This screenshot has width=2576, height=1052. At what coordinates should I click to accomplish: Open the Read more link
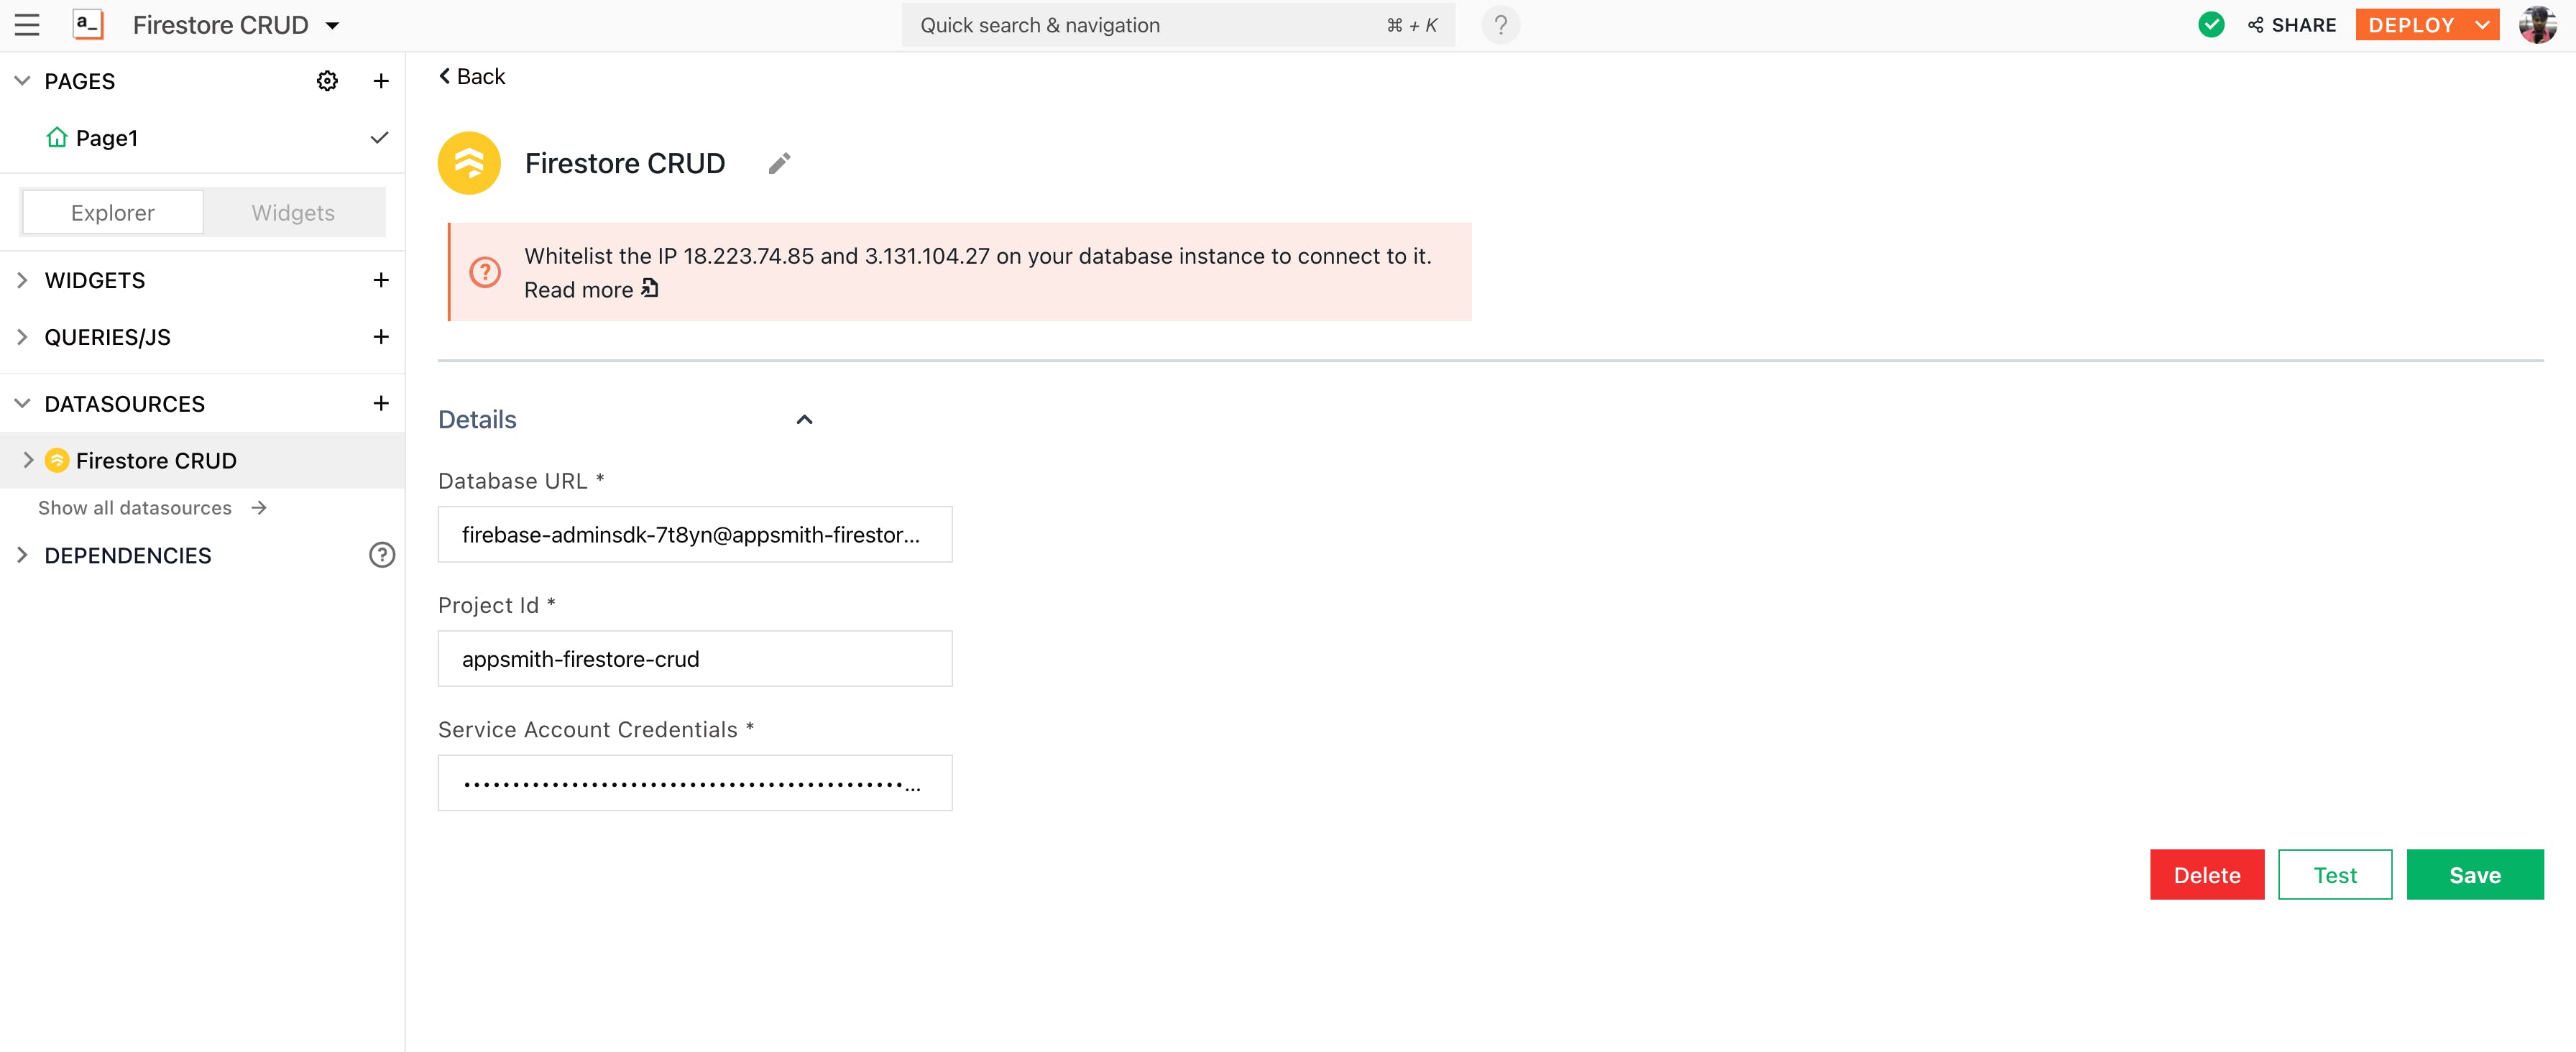pos(590,290)
